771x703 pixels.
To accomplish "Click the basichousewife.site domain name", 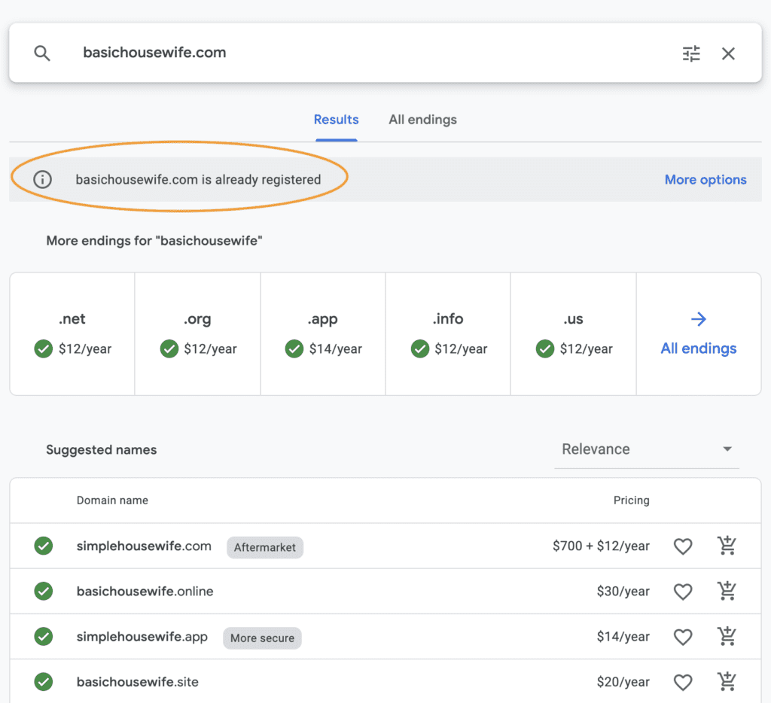I will 137,682.
